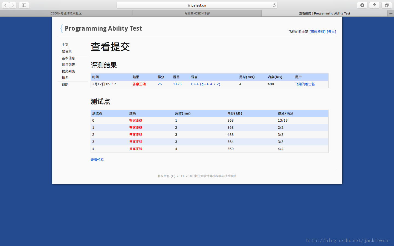Click 登出 logout link
Image resolution: width=394 pixels, height=246 pixels.
[331, 32]
